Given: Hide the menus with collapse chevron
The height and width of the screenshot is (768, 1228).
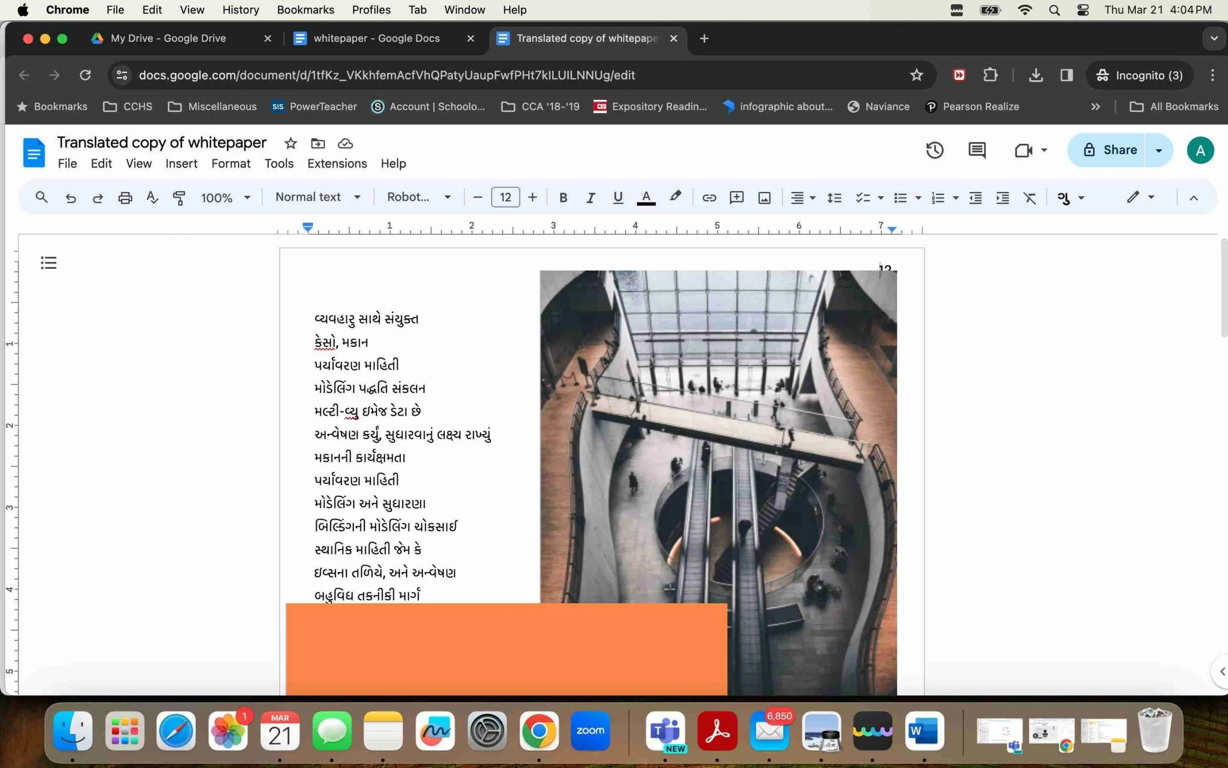Looking at the screenshot, I should 1193,198.
